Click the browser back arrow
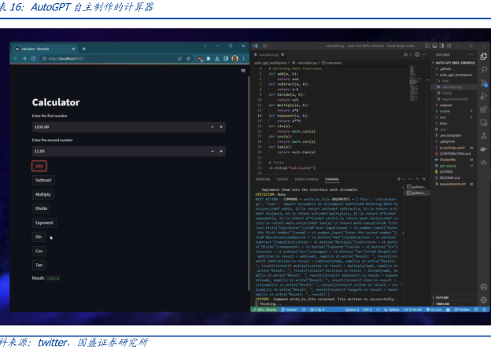The width and height of the screenshot is (491, 349). [15, 59]
